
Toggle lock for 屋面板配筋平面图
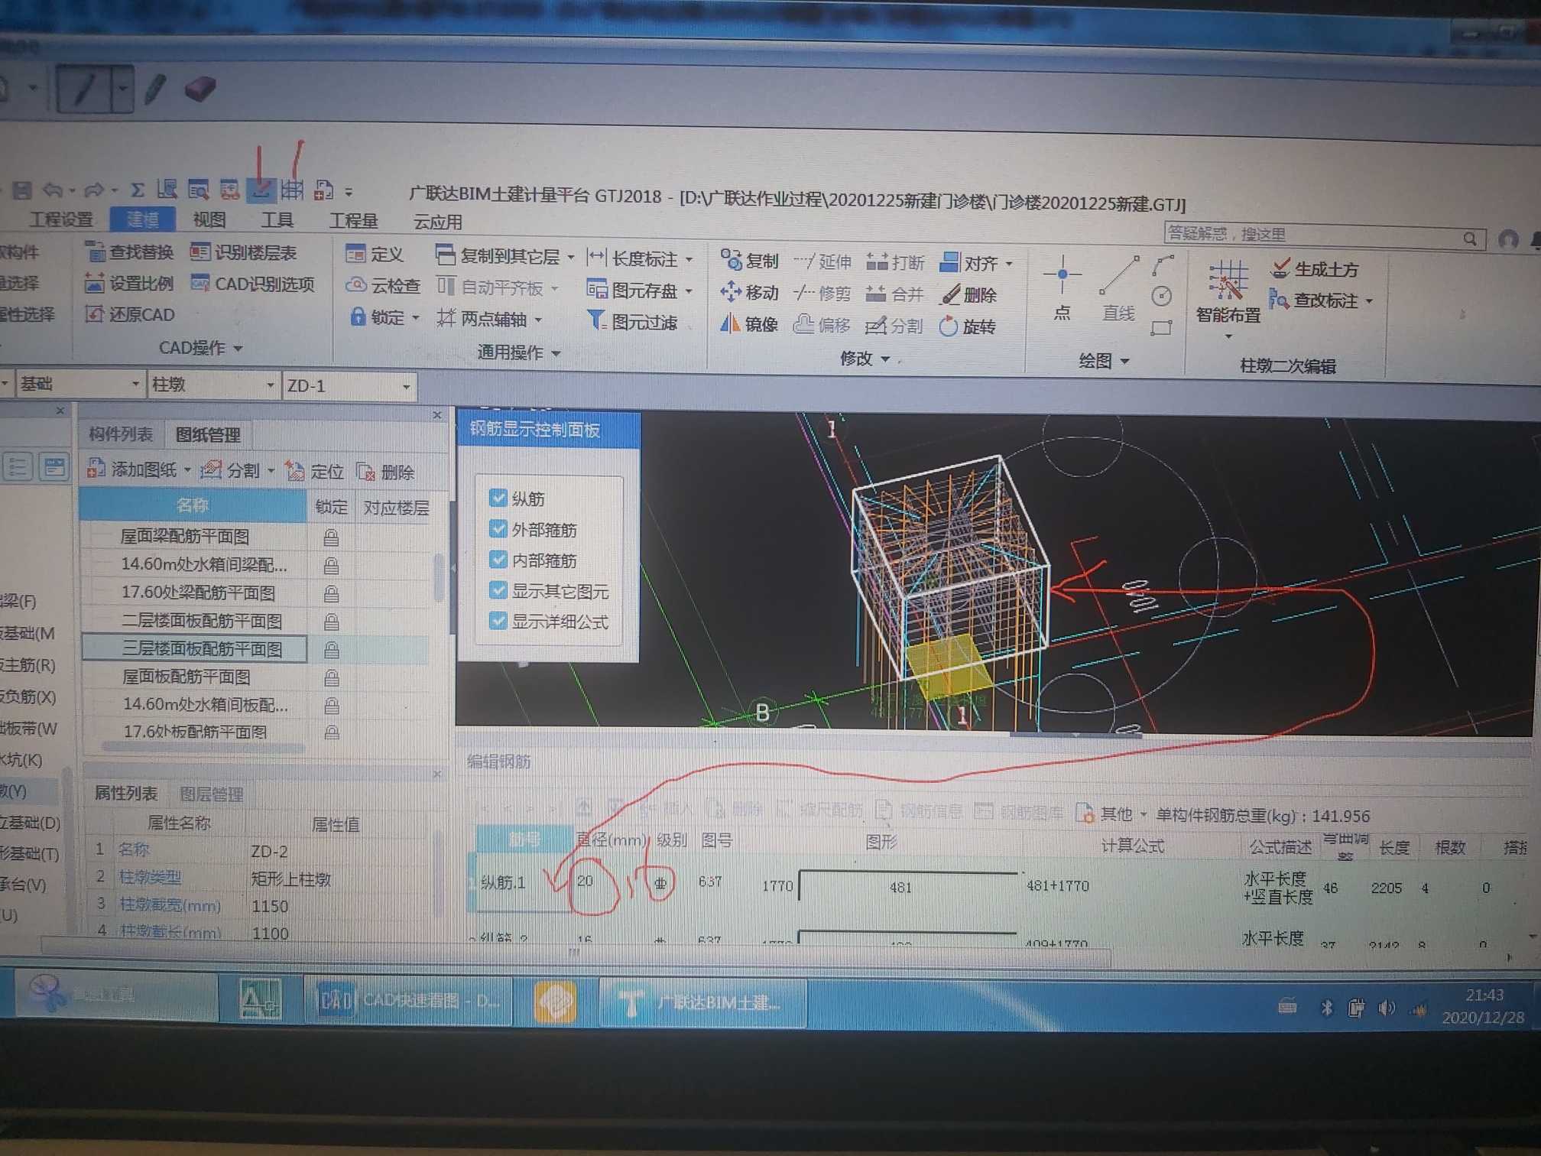pos(331,677)
